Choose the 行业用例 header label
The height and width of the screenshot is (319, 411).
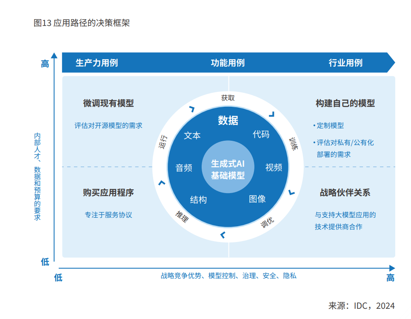point(345,63)
